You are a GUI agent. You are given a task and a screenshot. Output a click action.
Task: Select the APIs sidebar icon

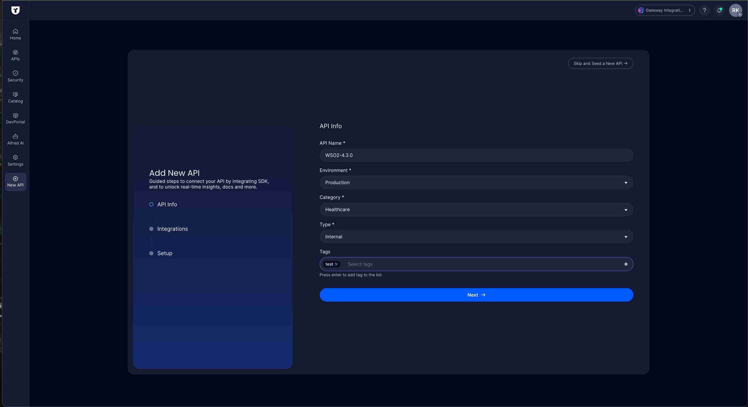pyautogui.click(x=15, y=55)
